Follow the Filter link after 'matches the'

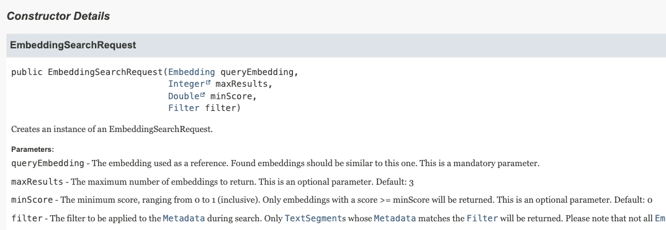(482, 219)
